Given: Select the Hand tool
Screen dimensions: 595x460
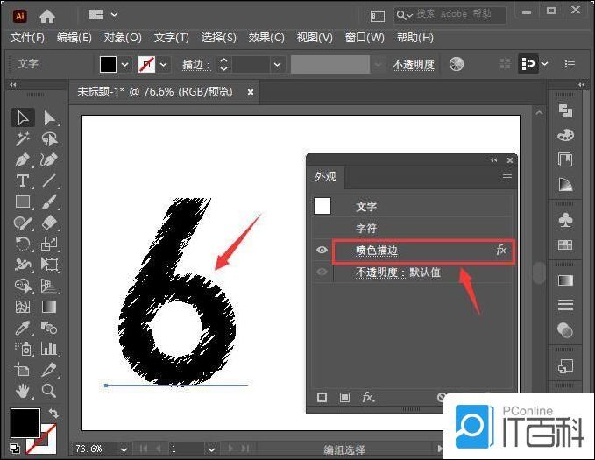Looking at the screenshot, I should (23, 391).
